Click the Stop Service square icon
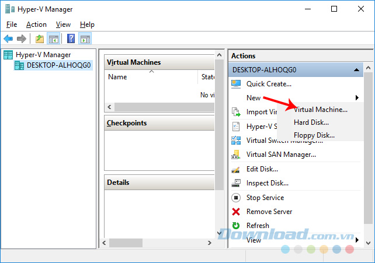Screen dimensions: 375x263 pos(236,198)
